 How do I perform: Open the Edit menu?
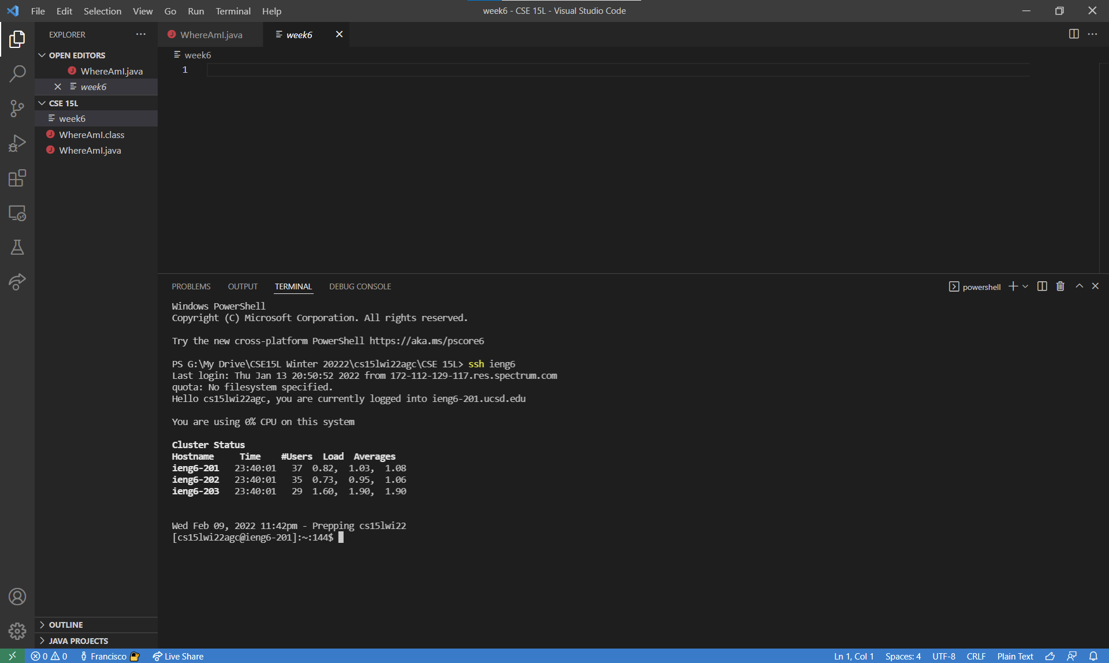(x=64, y=11)
